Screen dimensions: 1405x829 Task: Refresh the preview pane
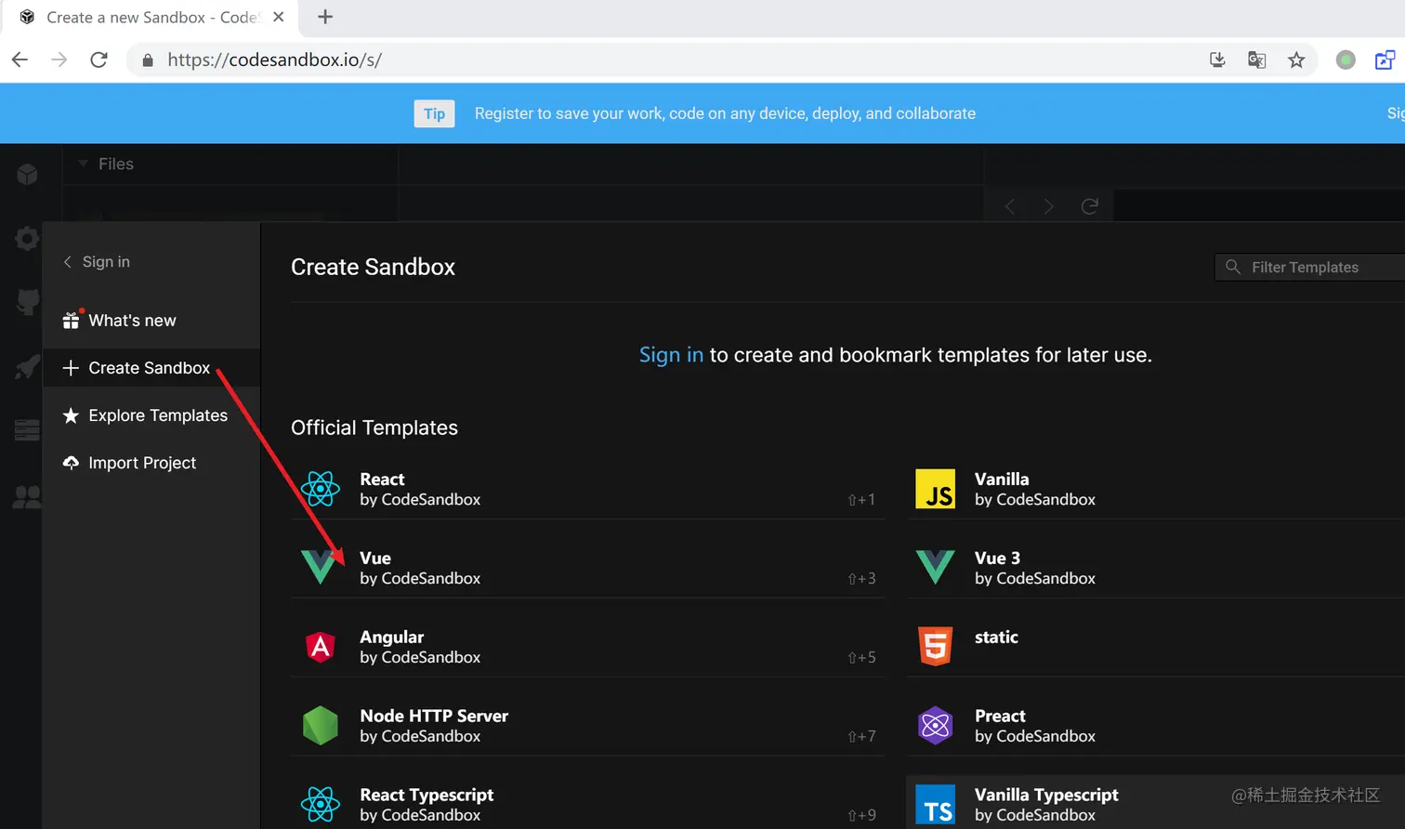[x=1090, y=206]
